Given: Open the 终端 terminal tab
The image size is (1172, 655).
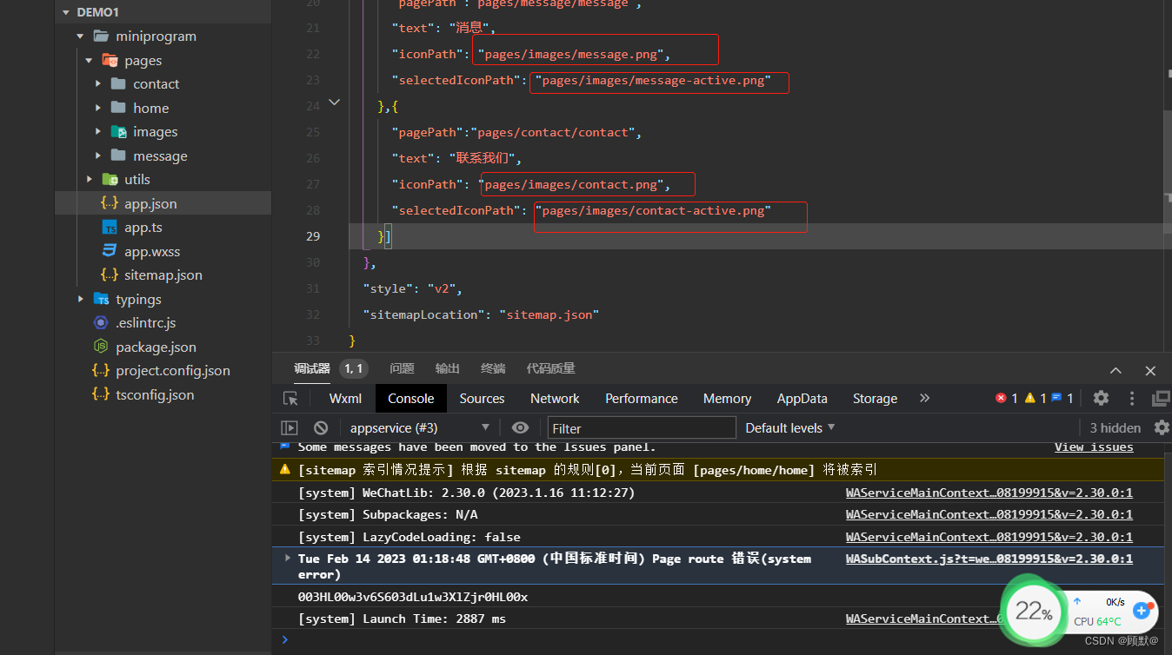Looking at the screenshot, I should 493,368.
